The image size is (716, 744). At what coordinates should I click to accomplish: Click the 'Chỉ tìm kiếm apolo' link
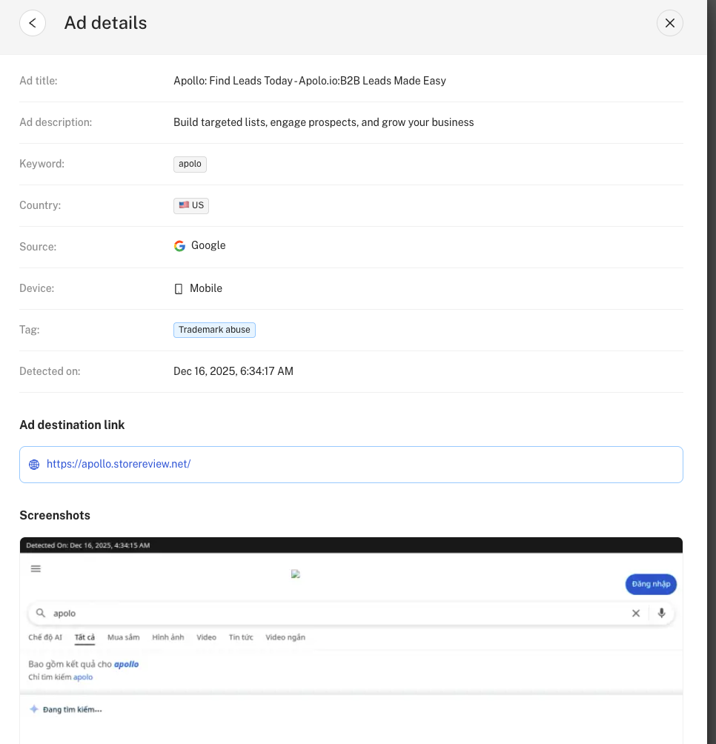point(60,677)
